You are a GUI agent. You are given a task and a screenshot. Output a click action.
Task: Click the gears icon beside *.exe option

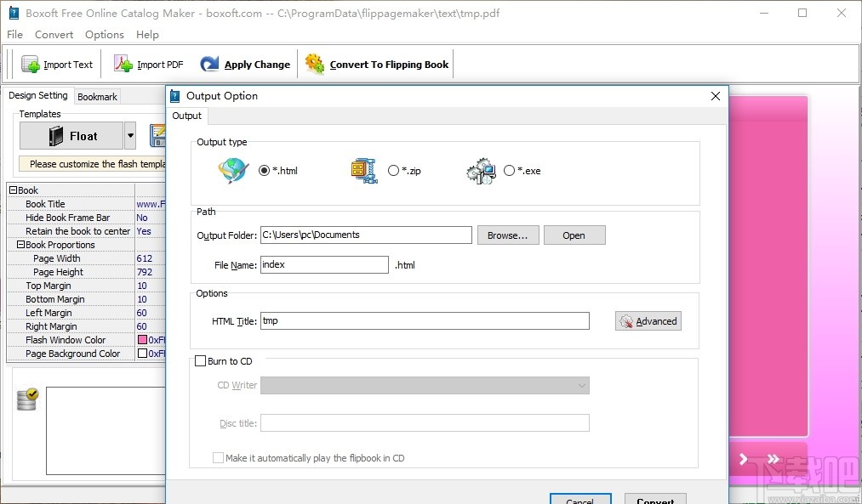pyautogui.click(x=482, y=170)
